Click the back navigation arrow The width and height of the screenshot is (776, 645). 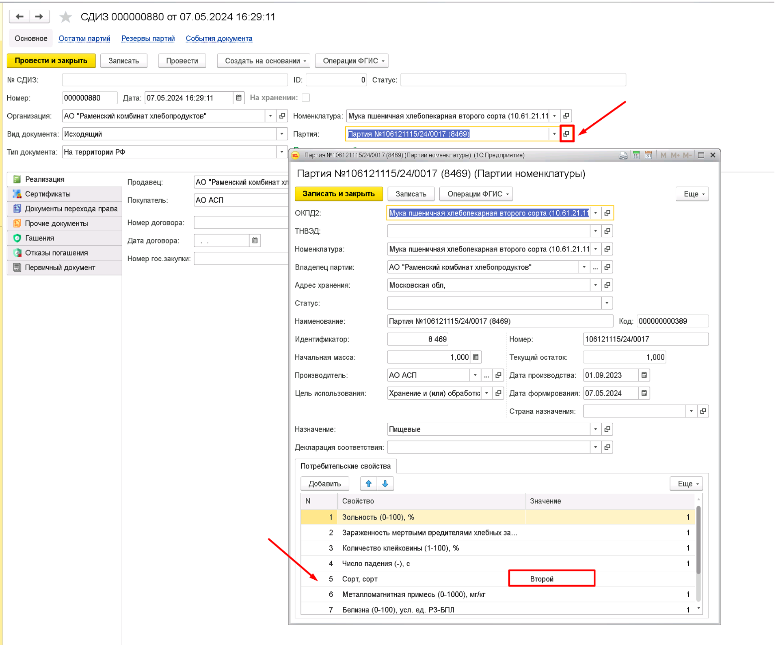point(19,17)
